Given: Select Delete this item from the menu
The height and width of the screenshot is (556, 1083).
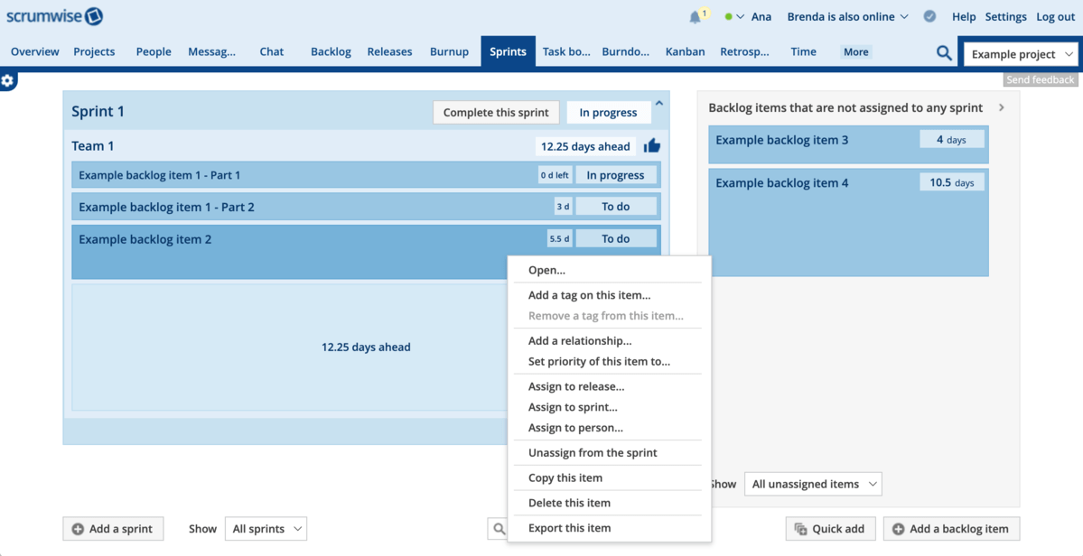Looking at the screenshot, I should tap(568, 503).
